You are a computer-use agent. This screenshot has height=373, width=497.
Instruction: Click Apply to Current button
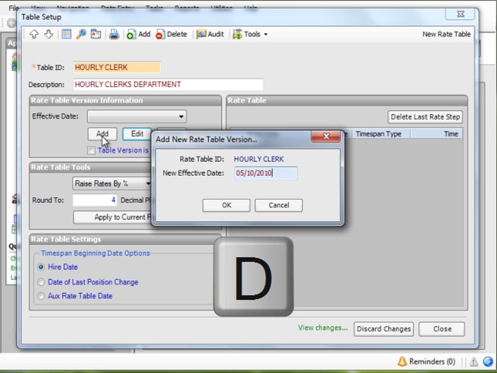pos(112,217)
